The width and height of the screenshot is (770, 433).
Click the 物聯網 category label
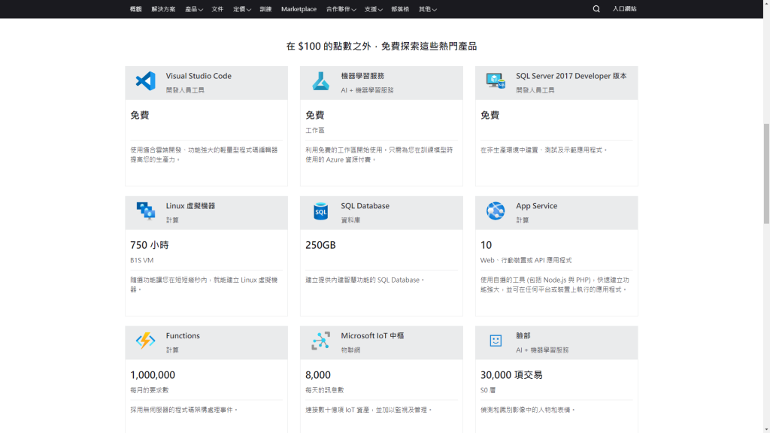point(350,350)
